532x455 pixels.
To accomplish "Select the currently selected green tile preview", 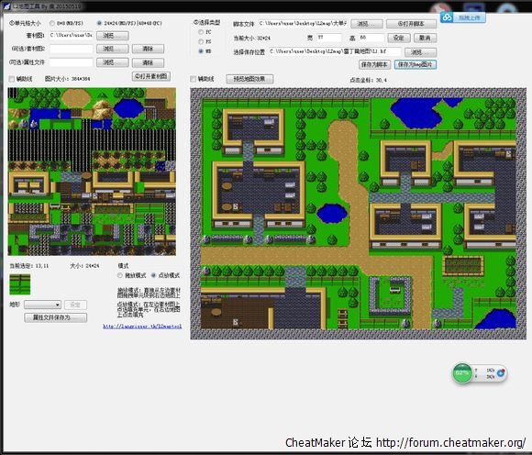I will point(19,284).
